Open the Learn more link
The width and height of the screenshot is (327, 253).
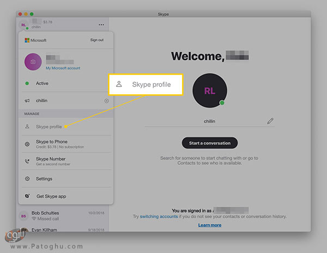210,225
